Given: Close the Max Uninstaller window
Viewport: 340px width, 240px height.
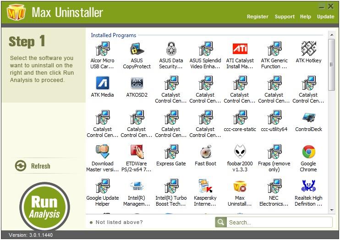Looking at the screenshot, I should point(331,6).
